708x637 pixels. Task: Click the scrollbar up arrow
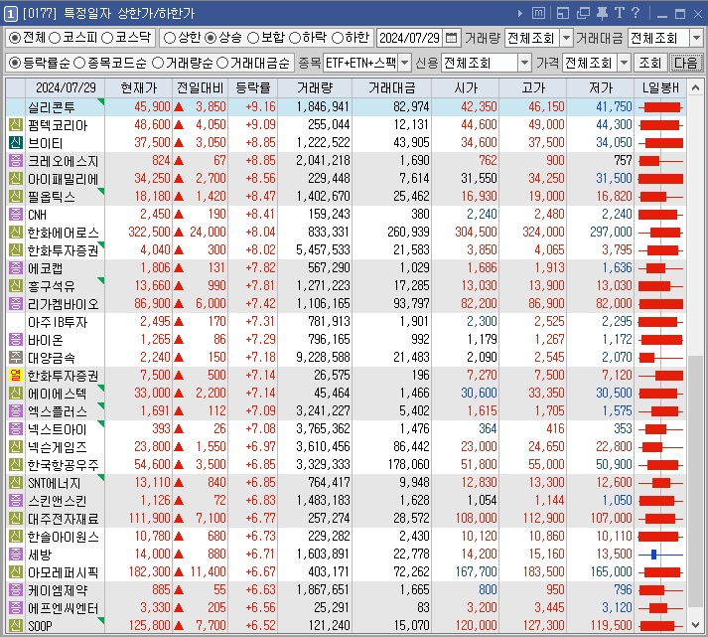coord(695,87)
